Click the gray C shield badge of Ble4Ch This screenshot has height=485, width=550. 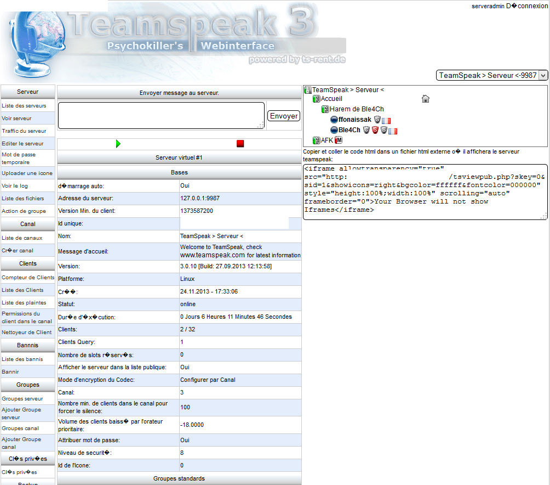pos(366,130)
